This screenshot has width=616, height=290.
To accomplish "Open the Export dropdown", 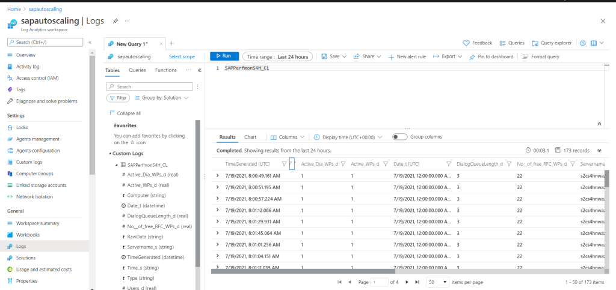I will tap(448, 56).
